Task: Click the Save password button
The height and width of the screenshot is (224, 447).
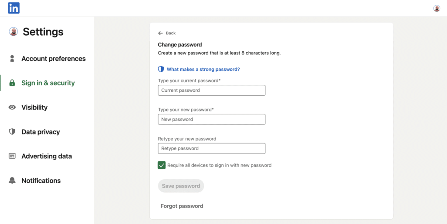Action: (x=181, y=186)
